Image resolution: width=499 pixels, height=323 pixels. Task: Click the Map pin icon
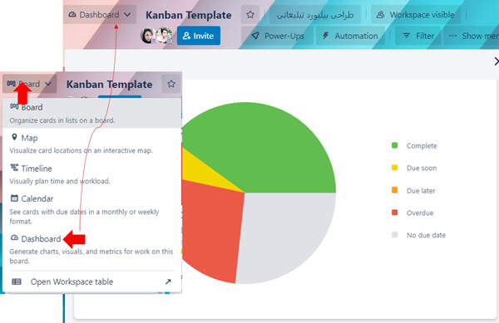14,137
